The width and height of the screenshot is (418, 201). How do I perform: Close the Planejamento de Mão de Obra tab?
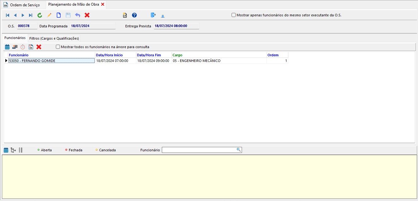(x=103, y=4)
